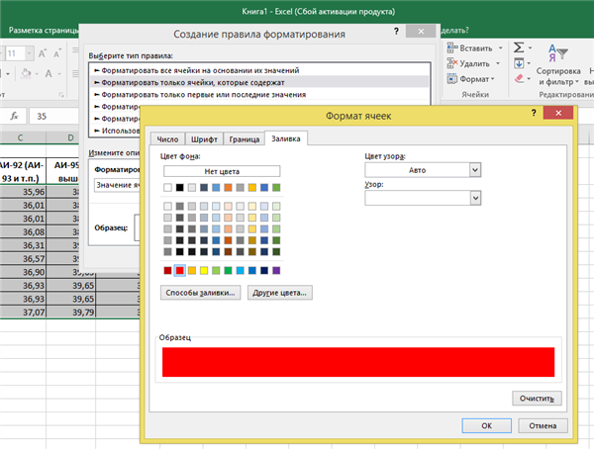Pick the purple standard color swatch

coord(276,270)
